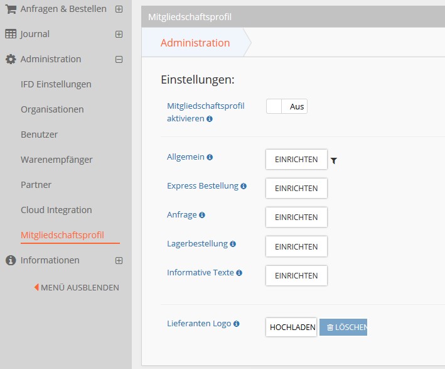Click EINRICHTEN button for Express Bestellung
Screen dimensions: 445x369
pyautogui.click(x=296, y=188)
